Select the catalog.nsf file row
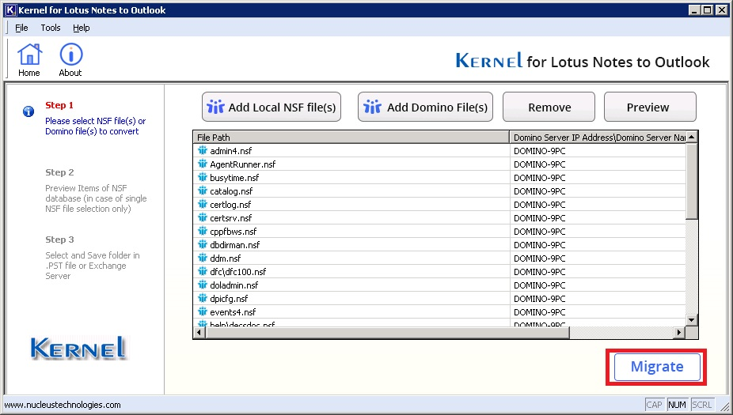 point(439,191)
